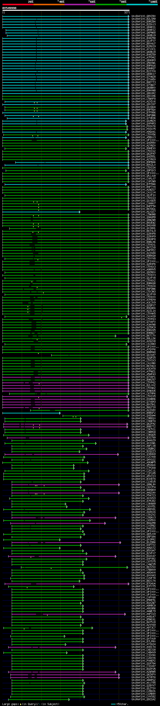This screenshot has height=706, width=160.
Task: Click the white query bar ending at 327
Action: (x=66, y=11)
